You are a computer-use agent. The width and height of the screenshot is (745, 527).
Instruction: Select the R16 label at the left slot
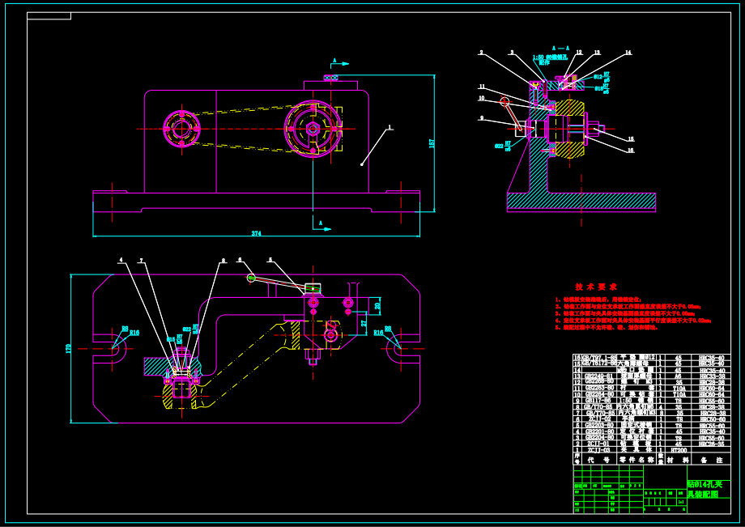point(134,333)
